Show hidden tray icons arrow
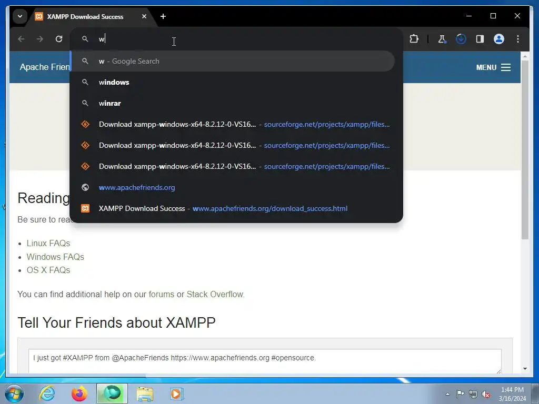This screenshot has width=539, height=404. point(447,394)
